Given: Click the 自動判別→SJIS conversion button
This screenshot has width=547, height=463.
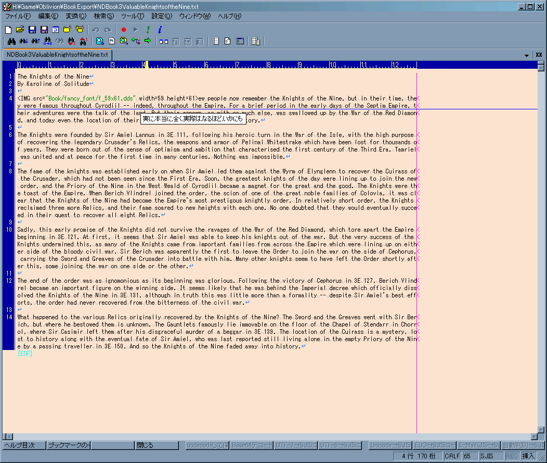Looking at the screenshot, I should tap(523, 445).
